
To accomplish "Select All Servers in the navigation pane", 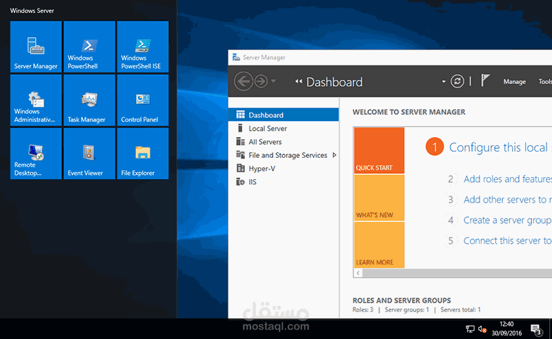I will 284,142.
